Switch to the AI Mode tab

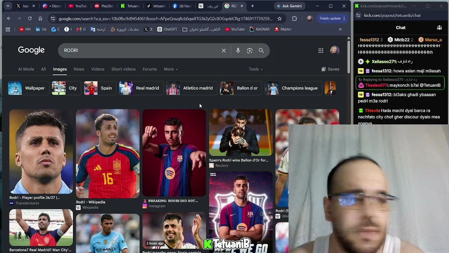[x=26, y=69]
